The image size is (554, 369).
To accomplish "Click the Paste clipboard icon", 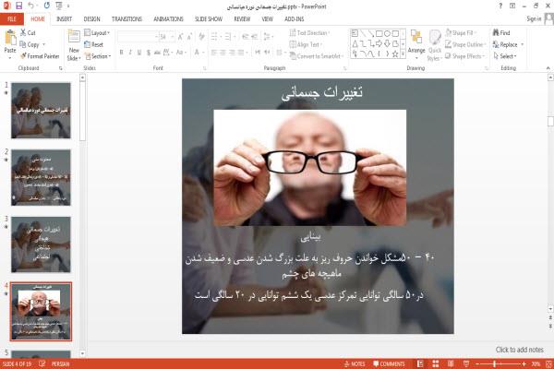I will (x=10, y=38).
